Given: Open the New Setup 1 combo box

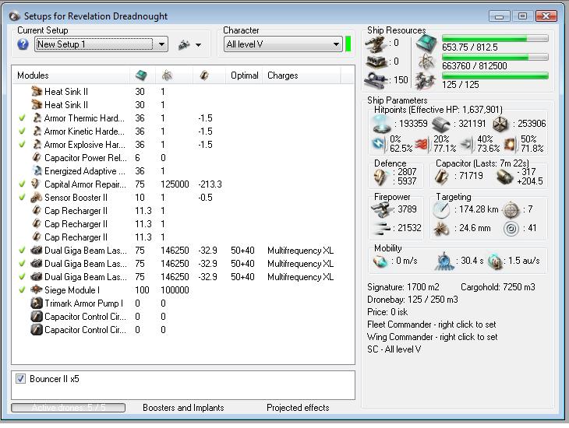Looking at the screenshot, I should point(101,44).
